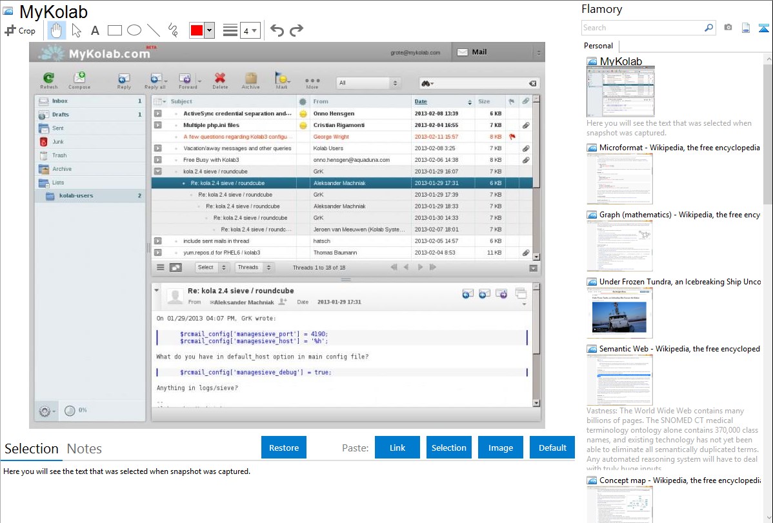
Task: Click into the Flamory search field
Action: pyautogui.click(x=642, y=28)
